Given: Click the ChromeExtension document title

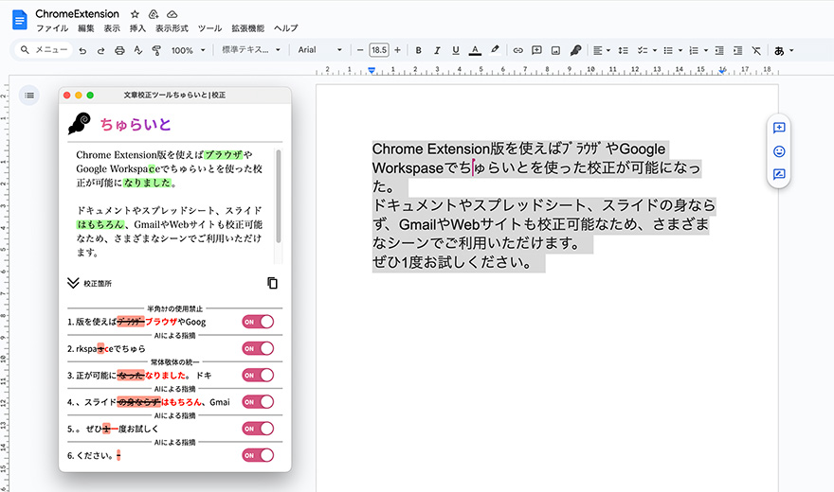Looking at the screenshot, I should (77, 14).
